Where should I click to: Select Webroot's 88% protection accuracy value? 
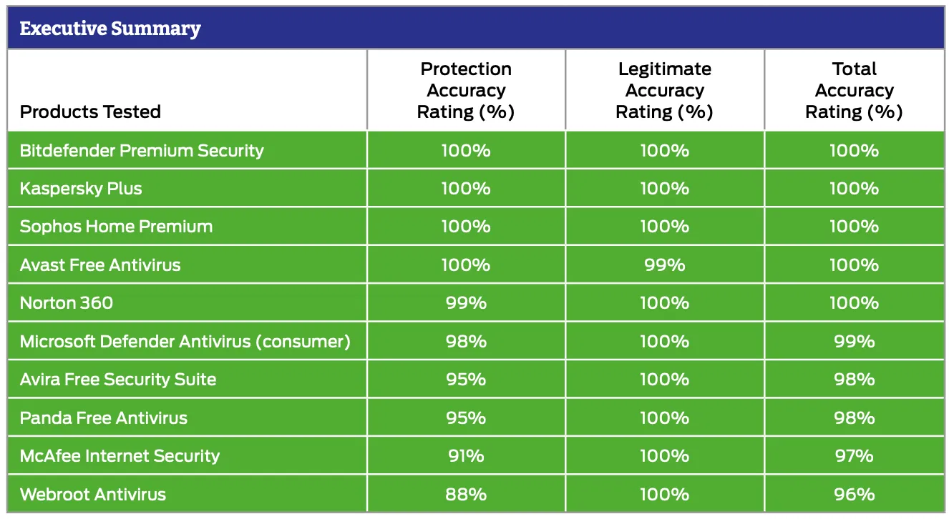click(466, 495)
